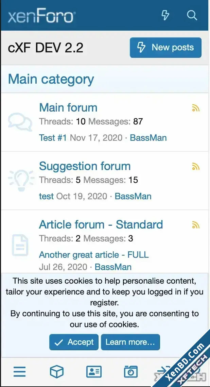Click the camera icon in bottom bar
Viewport: 210px width, 387px height.
pos(130,371)
